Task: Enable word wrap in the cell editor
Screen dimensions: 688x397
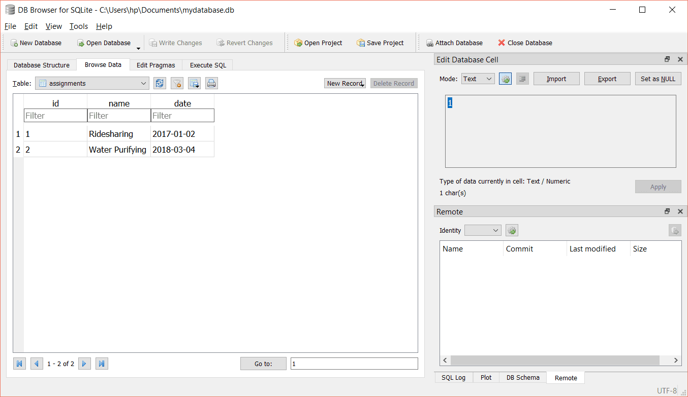Action: [522, 79]
